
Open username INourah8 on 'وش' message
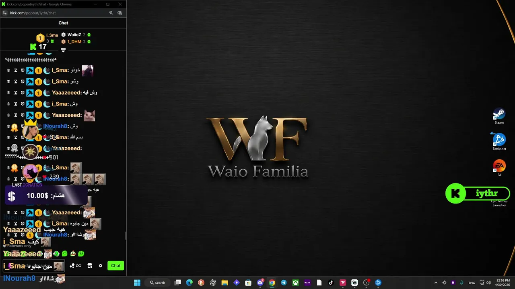point(56,126)
